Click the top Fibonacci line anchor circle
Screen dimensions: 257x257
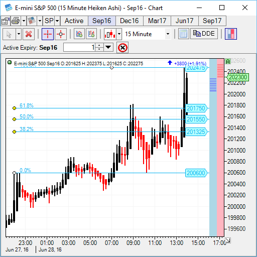tap(112, 68)
